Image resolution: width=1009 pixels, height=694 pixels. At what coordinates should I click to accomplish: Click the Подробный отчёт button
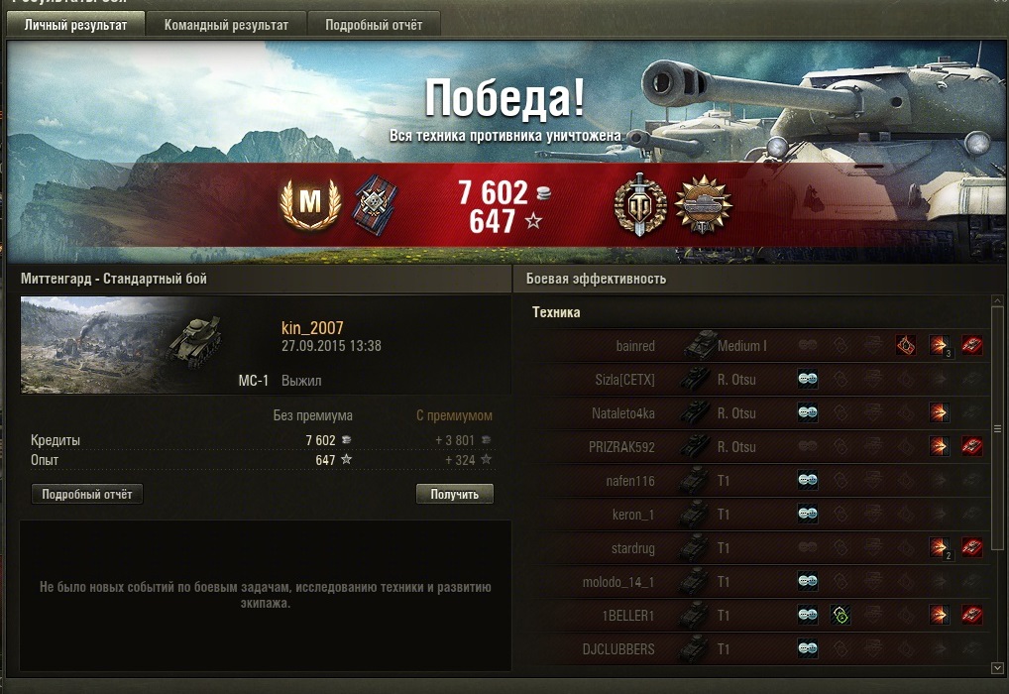[87, 495]
